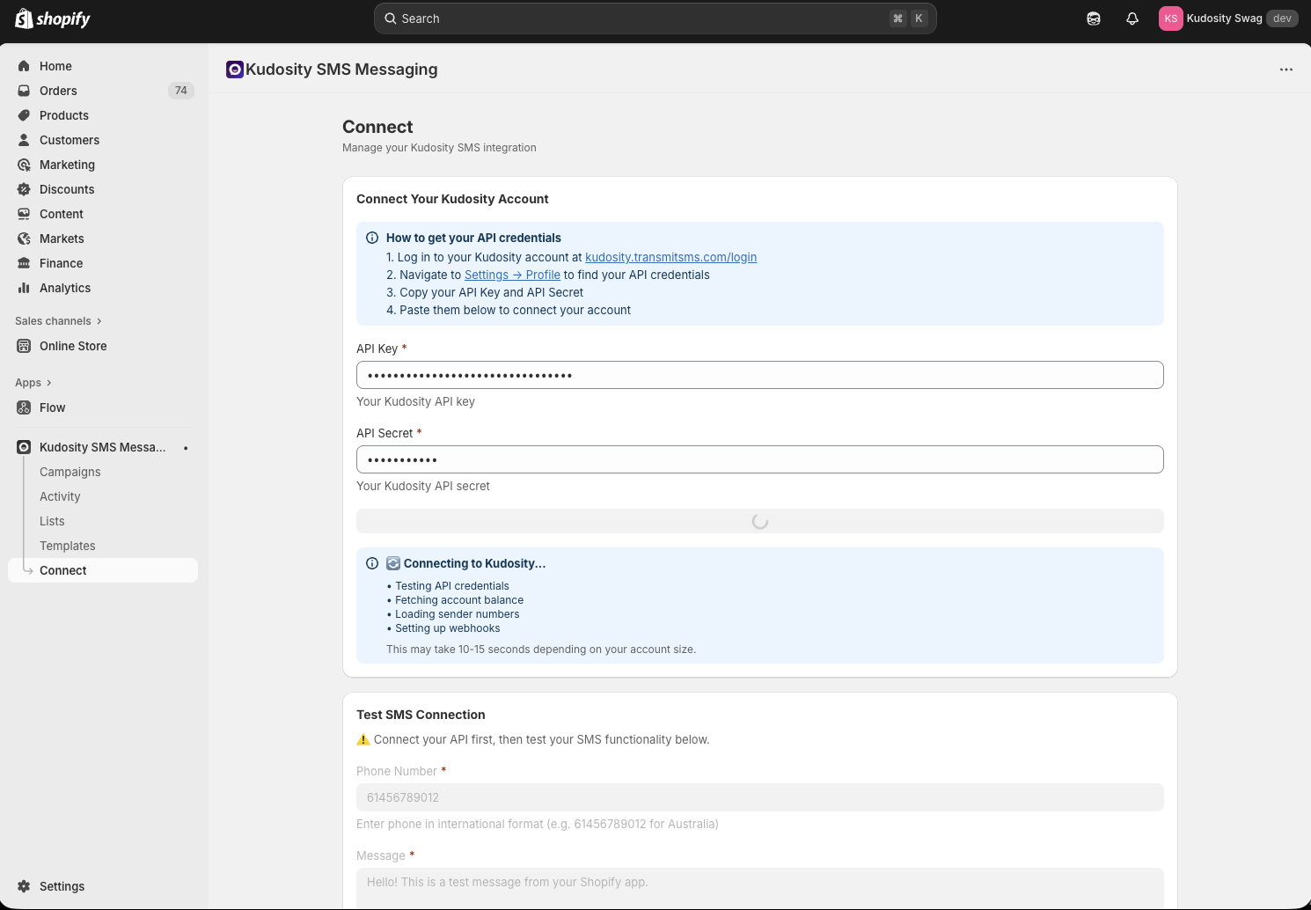Open the three-dot app menu
Viewport: 1311px width, 910px height.
coord(1286,70)
